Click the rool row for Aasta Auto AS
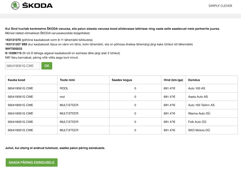The width and height of the screenshot is (241, 169). click(120, 97)
